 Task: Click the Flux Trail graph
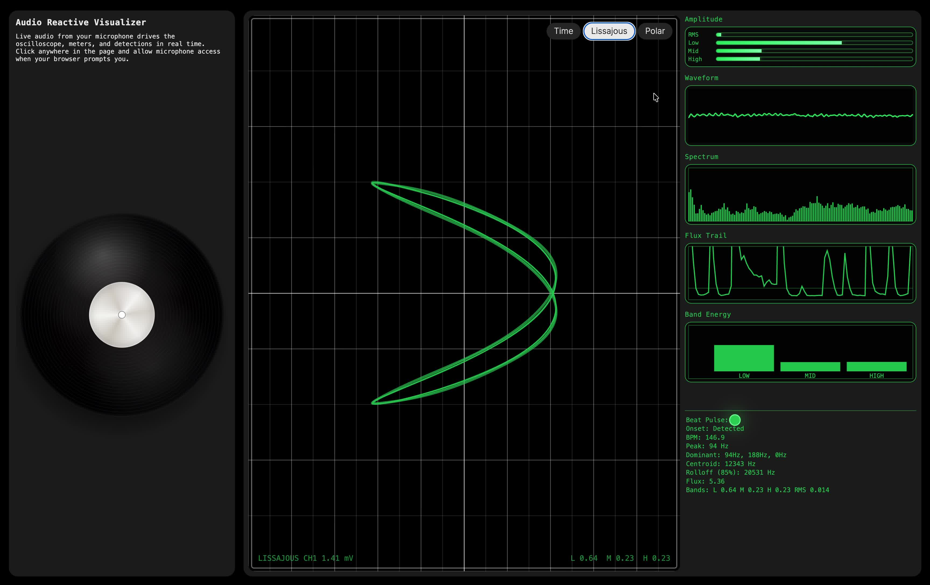[800, 273]
